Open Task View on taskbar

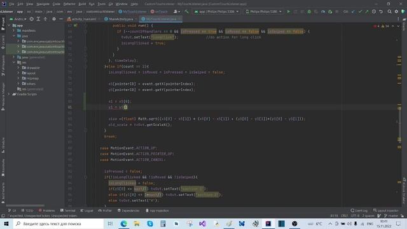[x=110, y=223]
